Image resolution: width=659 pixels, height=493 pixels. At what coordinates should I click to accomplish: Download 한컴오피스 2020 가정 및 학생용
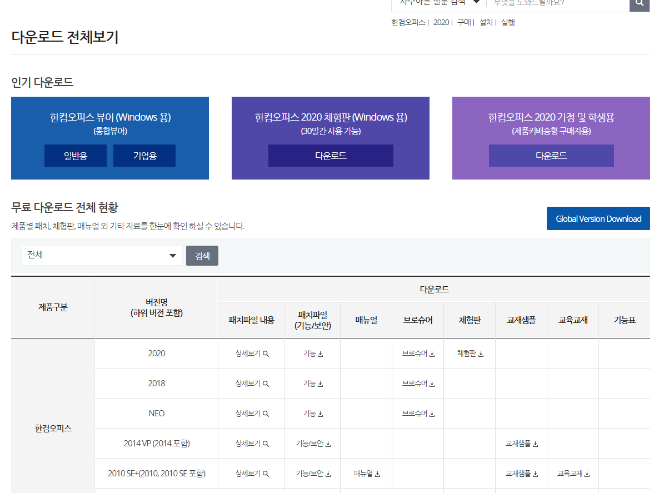551,156
